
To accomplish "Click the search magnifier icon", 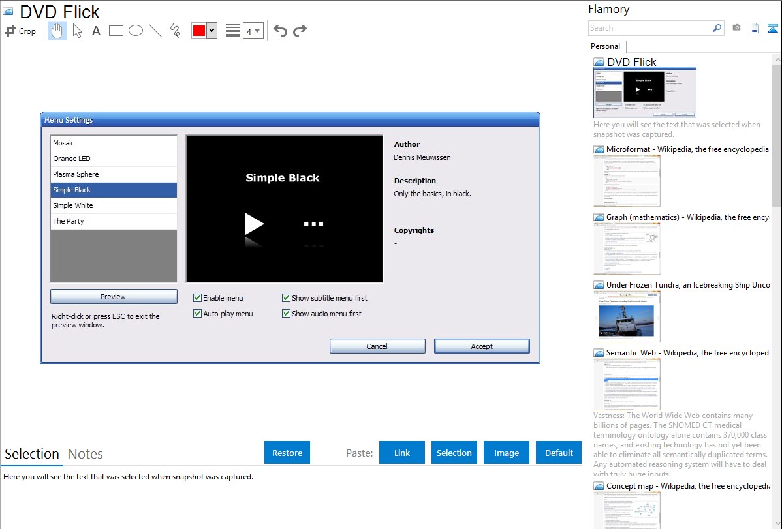I will [x=717, y=28].
